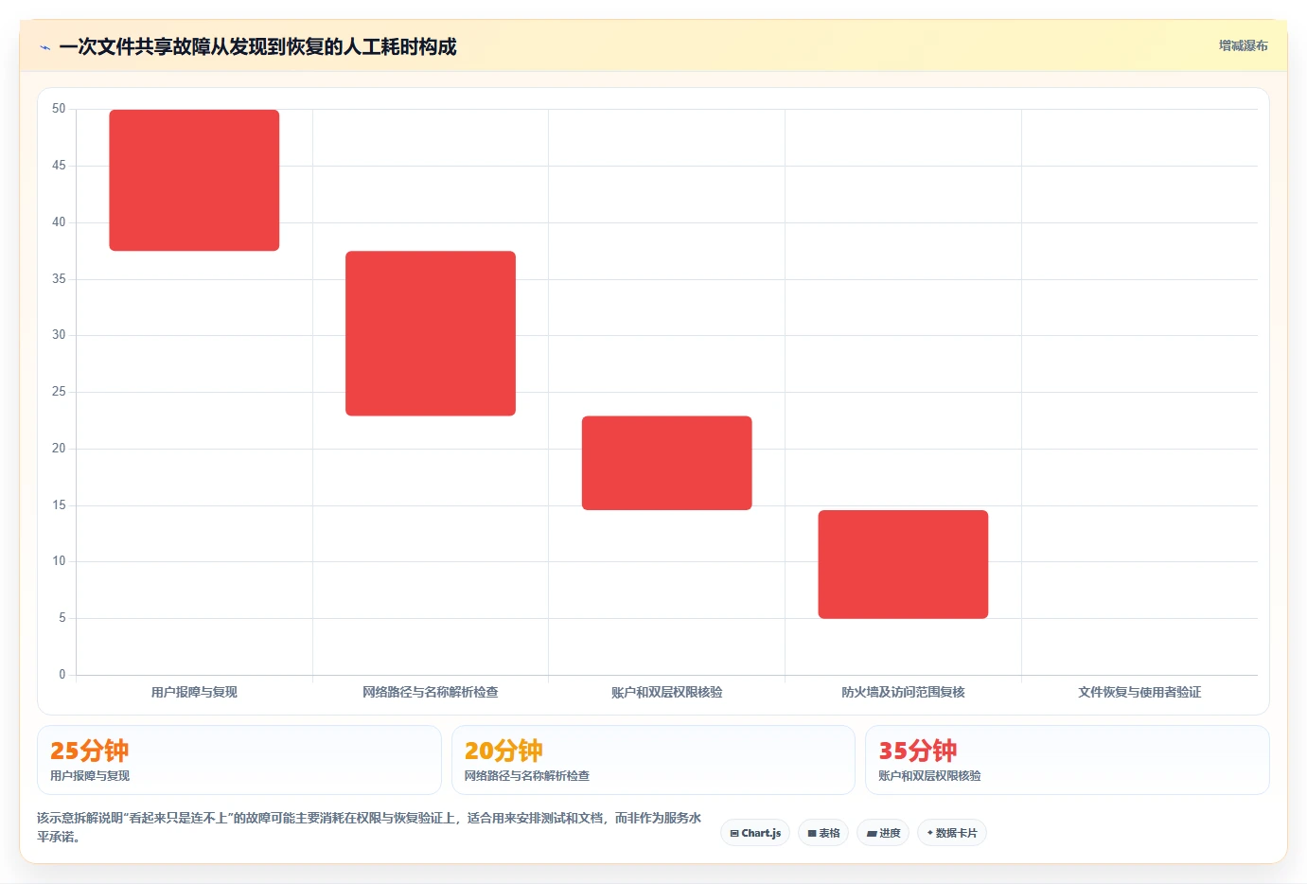Click the red bar for 用户报障与复现
Image resolution: width=1307 pixels, height=884 pixels.
point(194,180)
